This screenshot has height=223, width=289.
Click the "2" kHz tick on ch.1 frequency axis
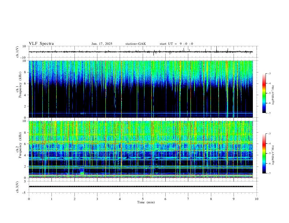coord(25,106)
